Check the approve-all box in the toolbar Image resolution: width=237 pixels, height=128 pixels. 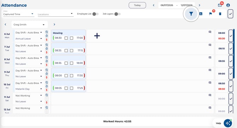pos(230,14)
